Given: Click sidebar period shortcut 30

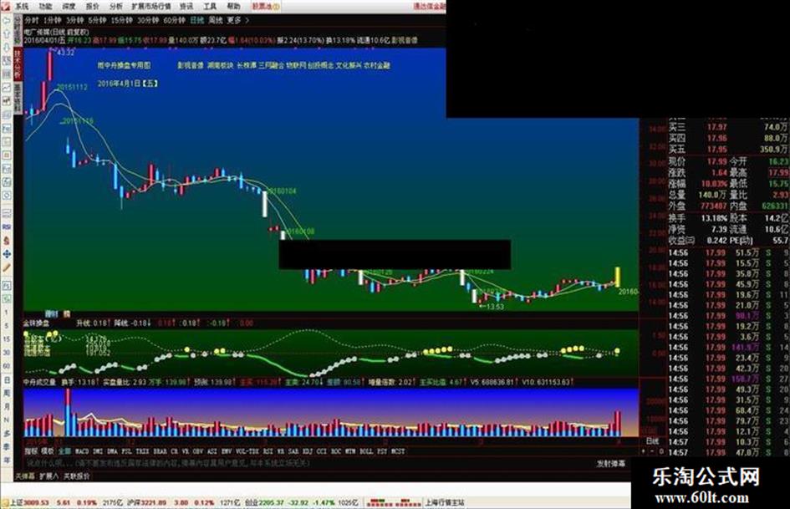Looking at the screenshot, I should click(7, 352).
